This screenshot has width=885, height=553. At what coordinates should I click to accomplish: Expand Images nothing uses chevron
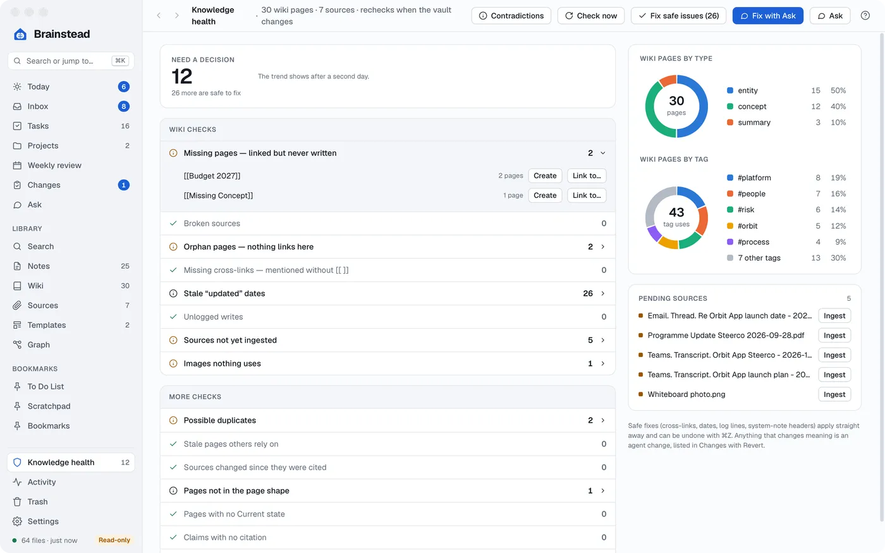pyautogui.click(x=602, y=363)
